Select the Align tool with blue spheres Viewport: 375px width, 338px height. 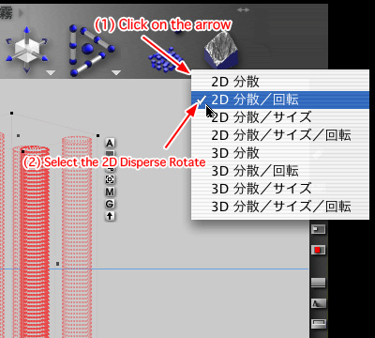coord(91,50)
